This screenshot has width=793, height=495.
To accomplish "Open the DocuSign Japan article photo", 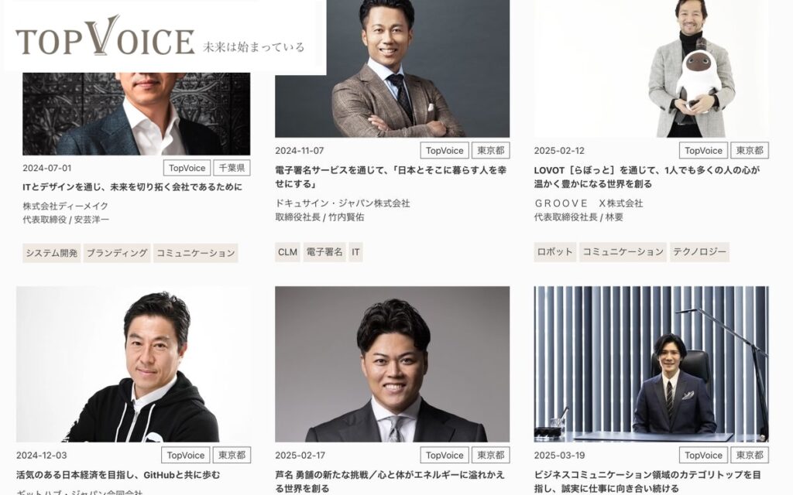I will tap(392, 68).
